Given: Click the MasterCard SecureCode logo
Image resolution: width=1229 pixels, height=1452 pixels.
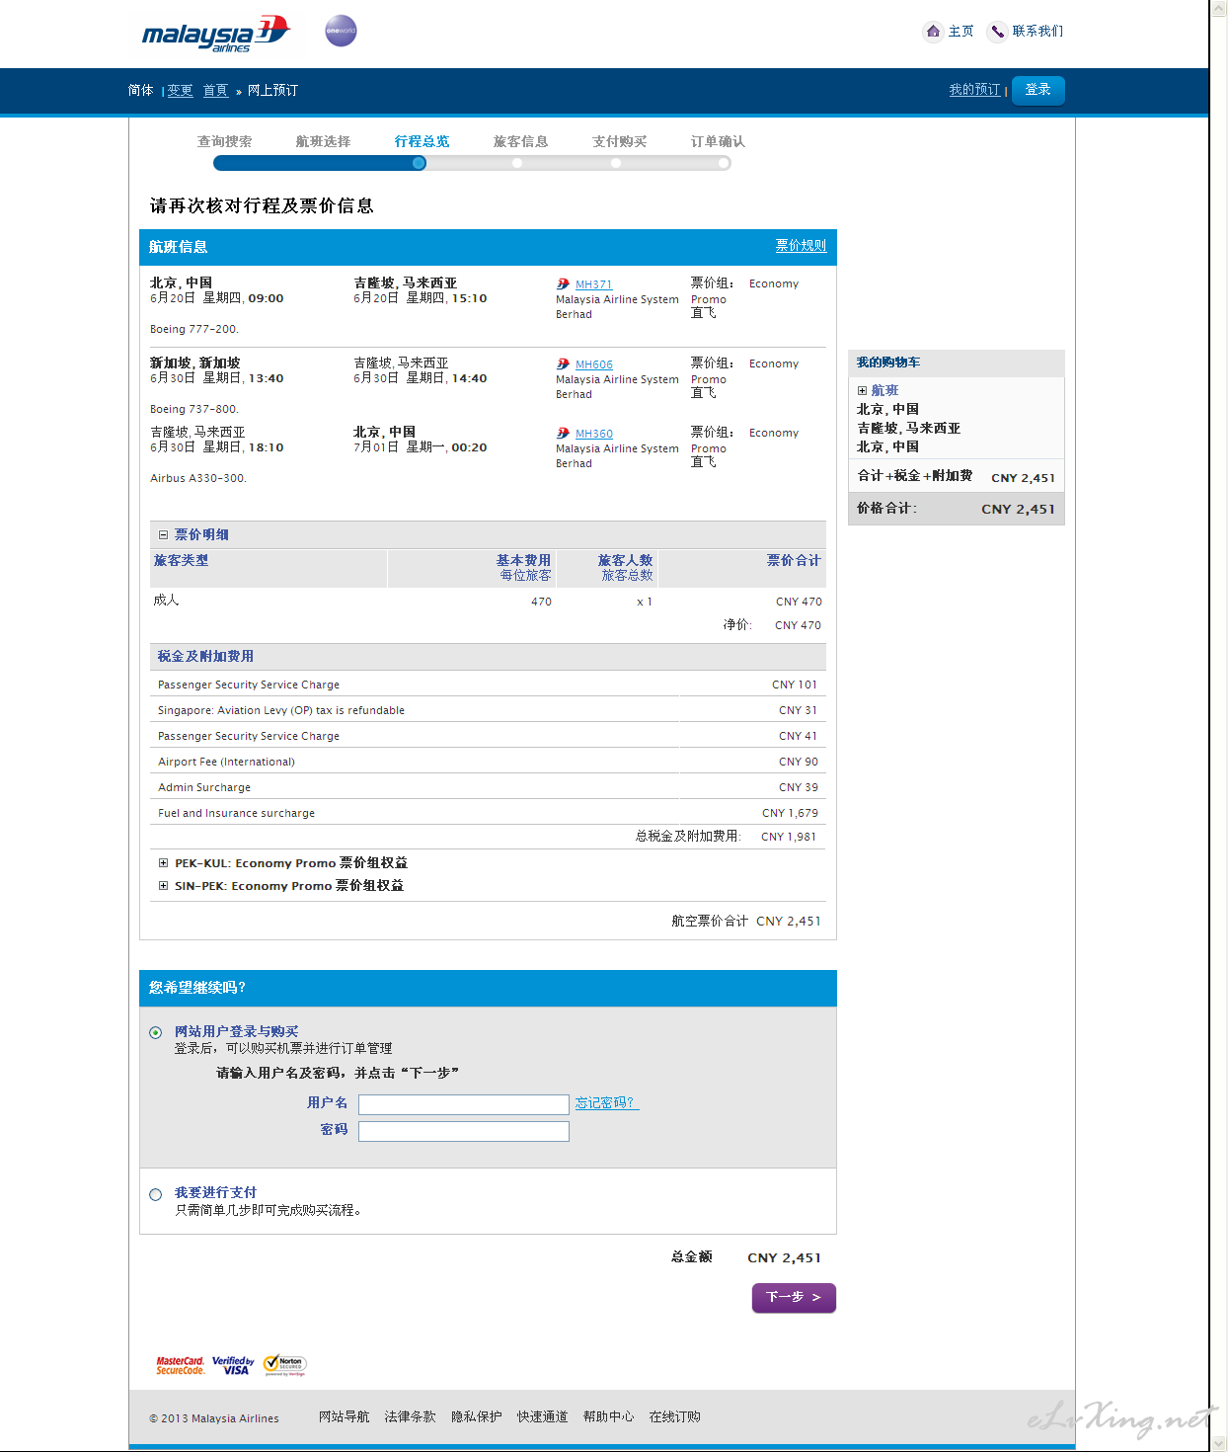Looking at the screenshot, I should pos(180,1365).
